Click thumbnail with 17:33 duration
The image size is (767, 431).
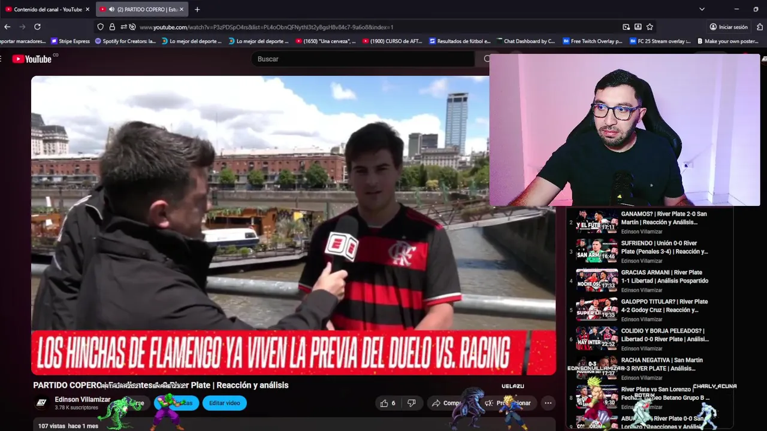coord(597,279)
